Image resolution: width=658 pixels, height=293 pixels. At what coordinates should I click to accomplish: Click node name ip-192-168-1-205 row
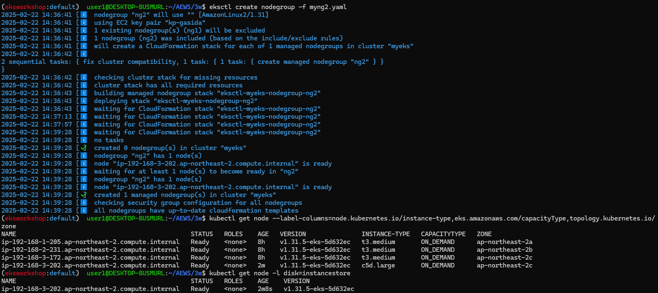tap(90, 242)
